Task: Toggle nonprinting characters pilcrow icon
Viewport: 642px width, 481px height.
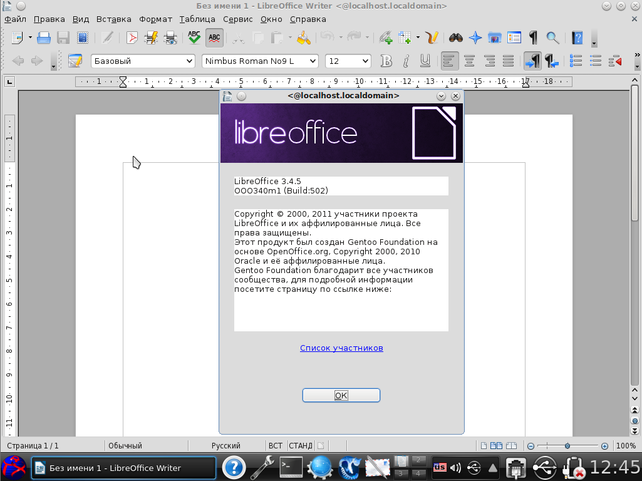Action: [533, 38]
